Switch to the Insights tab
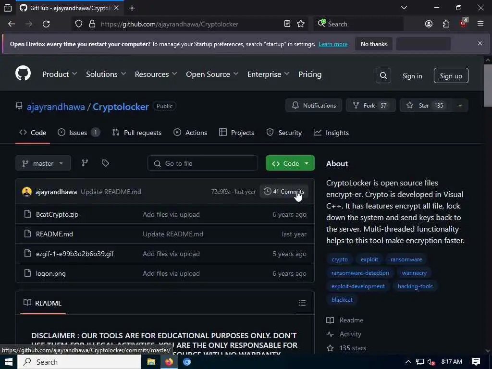The image size is (492, 369). [331, 133]
